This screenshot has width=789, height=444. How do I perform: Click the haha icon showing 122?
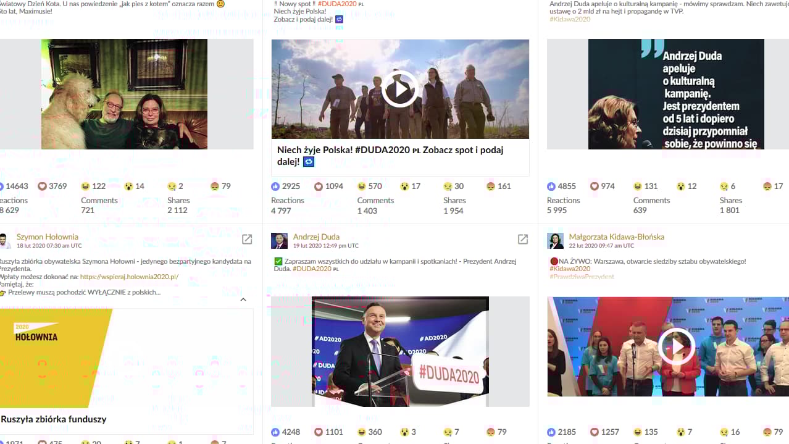[x=85, y=186]
